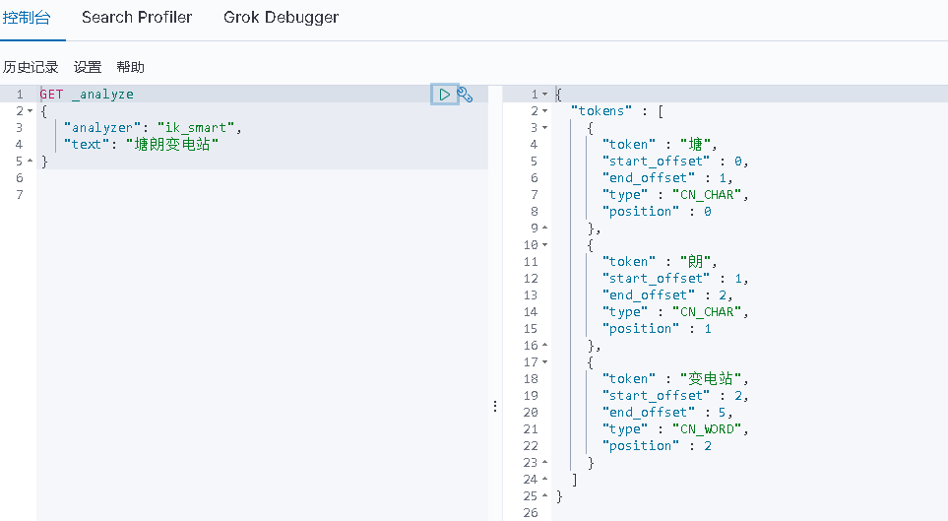Click empty editor line 6
This screenshot has width=948, height=521.
tap(263, 178)
